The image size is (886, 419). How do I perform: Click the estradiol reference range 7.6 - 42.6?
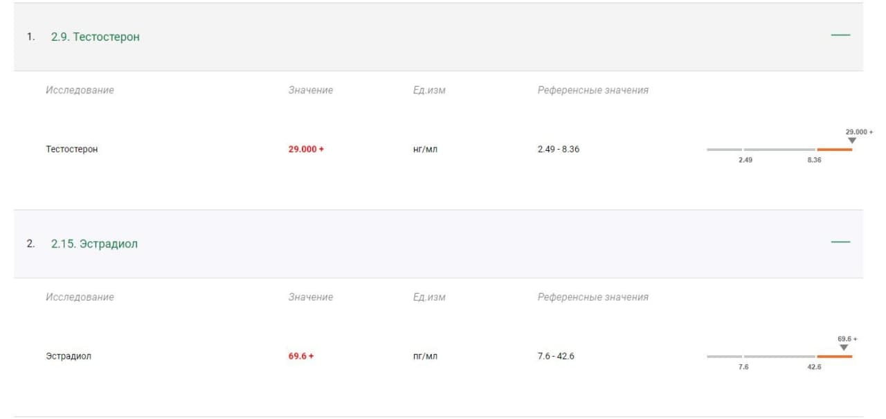pyautogui.click(x=556, y=357)
